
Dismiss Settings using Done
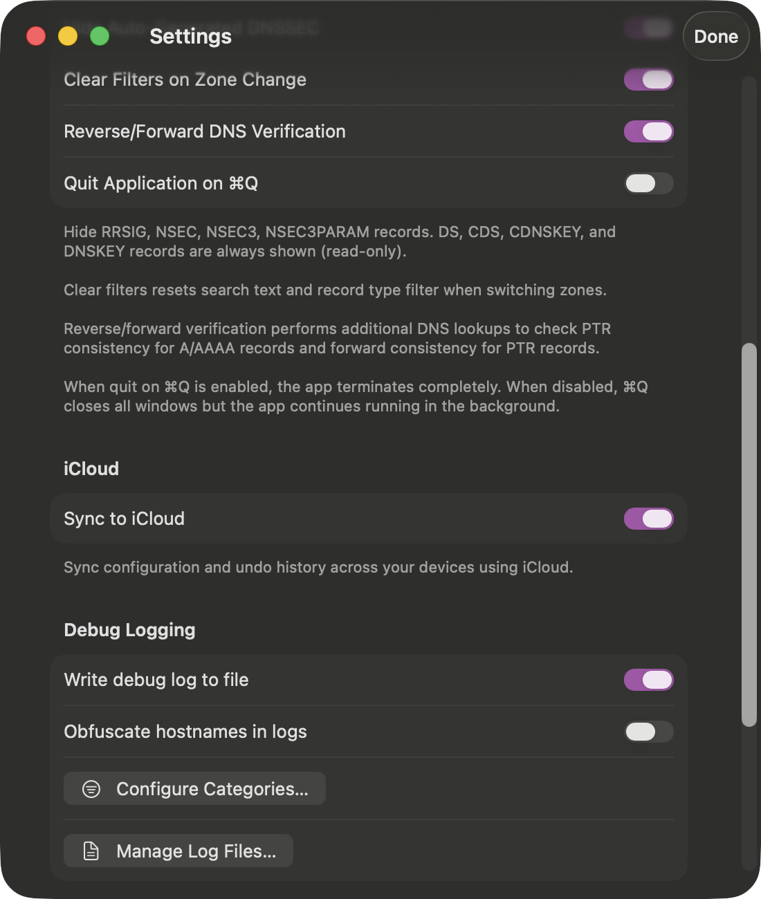(x=716, y=36)
